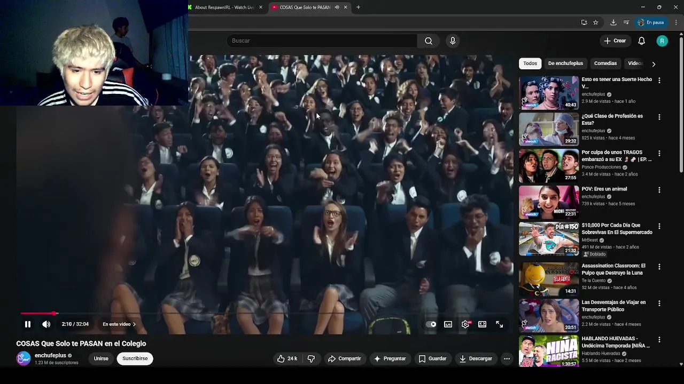Click install app icon in address bar

(584, 22)
